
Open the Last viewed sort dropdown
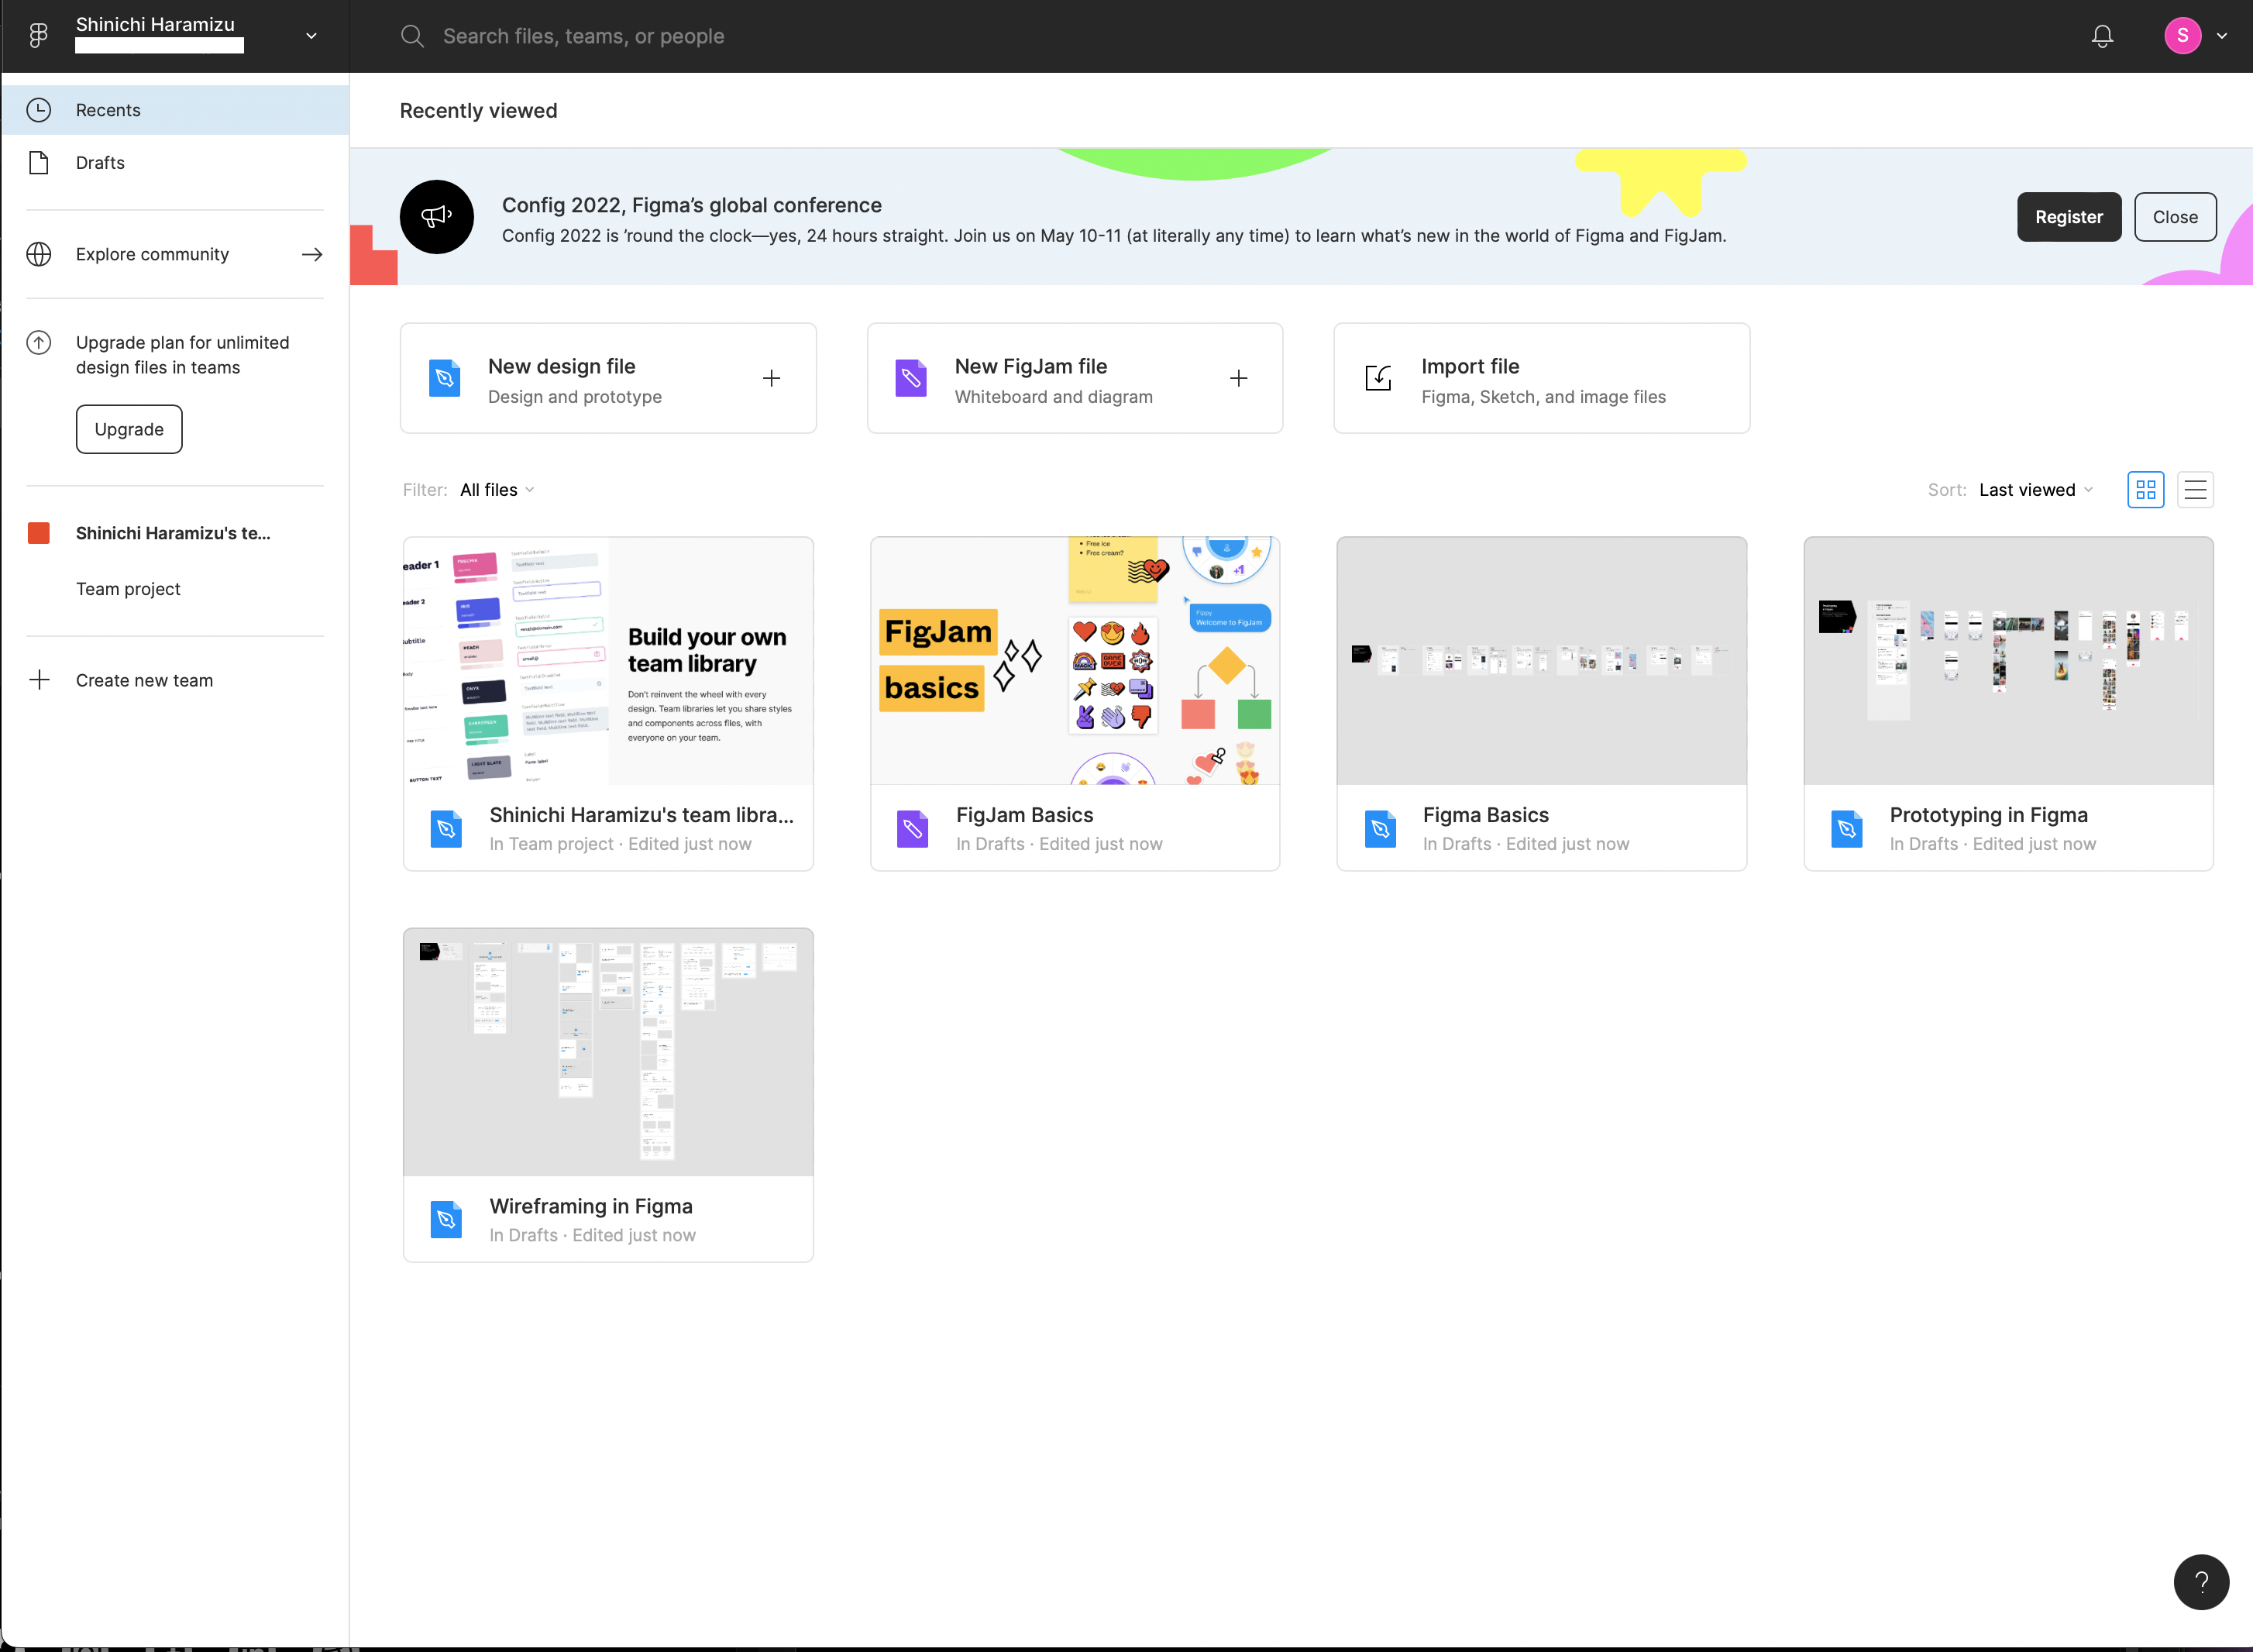pyautogui.click(x=2036, y=490)
